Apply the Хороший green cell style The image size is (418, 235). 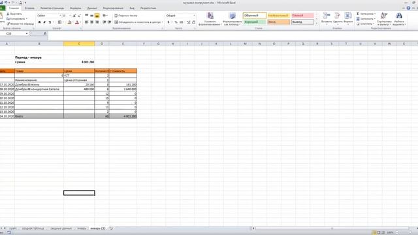pos(255,22)
